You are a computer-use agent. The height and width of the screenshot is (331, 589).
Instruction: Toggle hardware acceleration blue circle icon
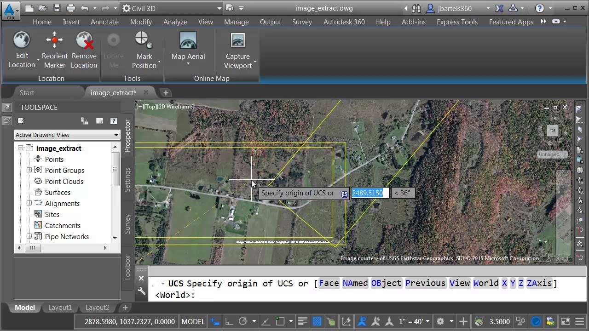[536, 321]
